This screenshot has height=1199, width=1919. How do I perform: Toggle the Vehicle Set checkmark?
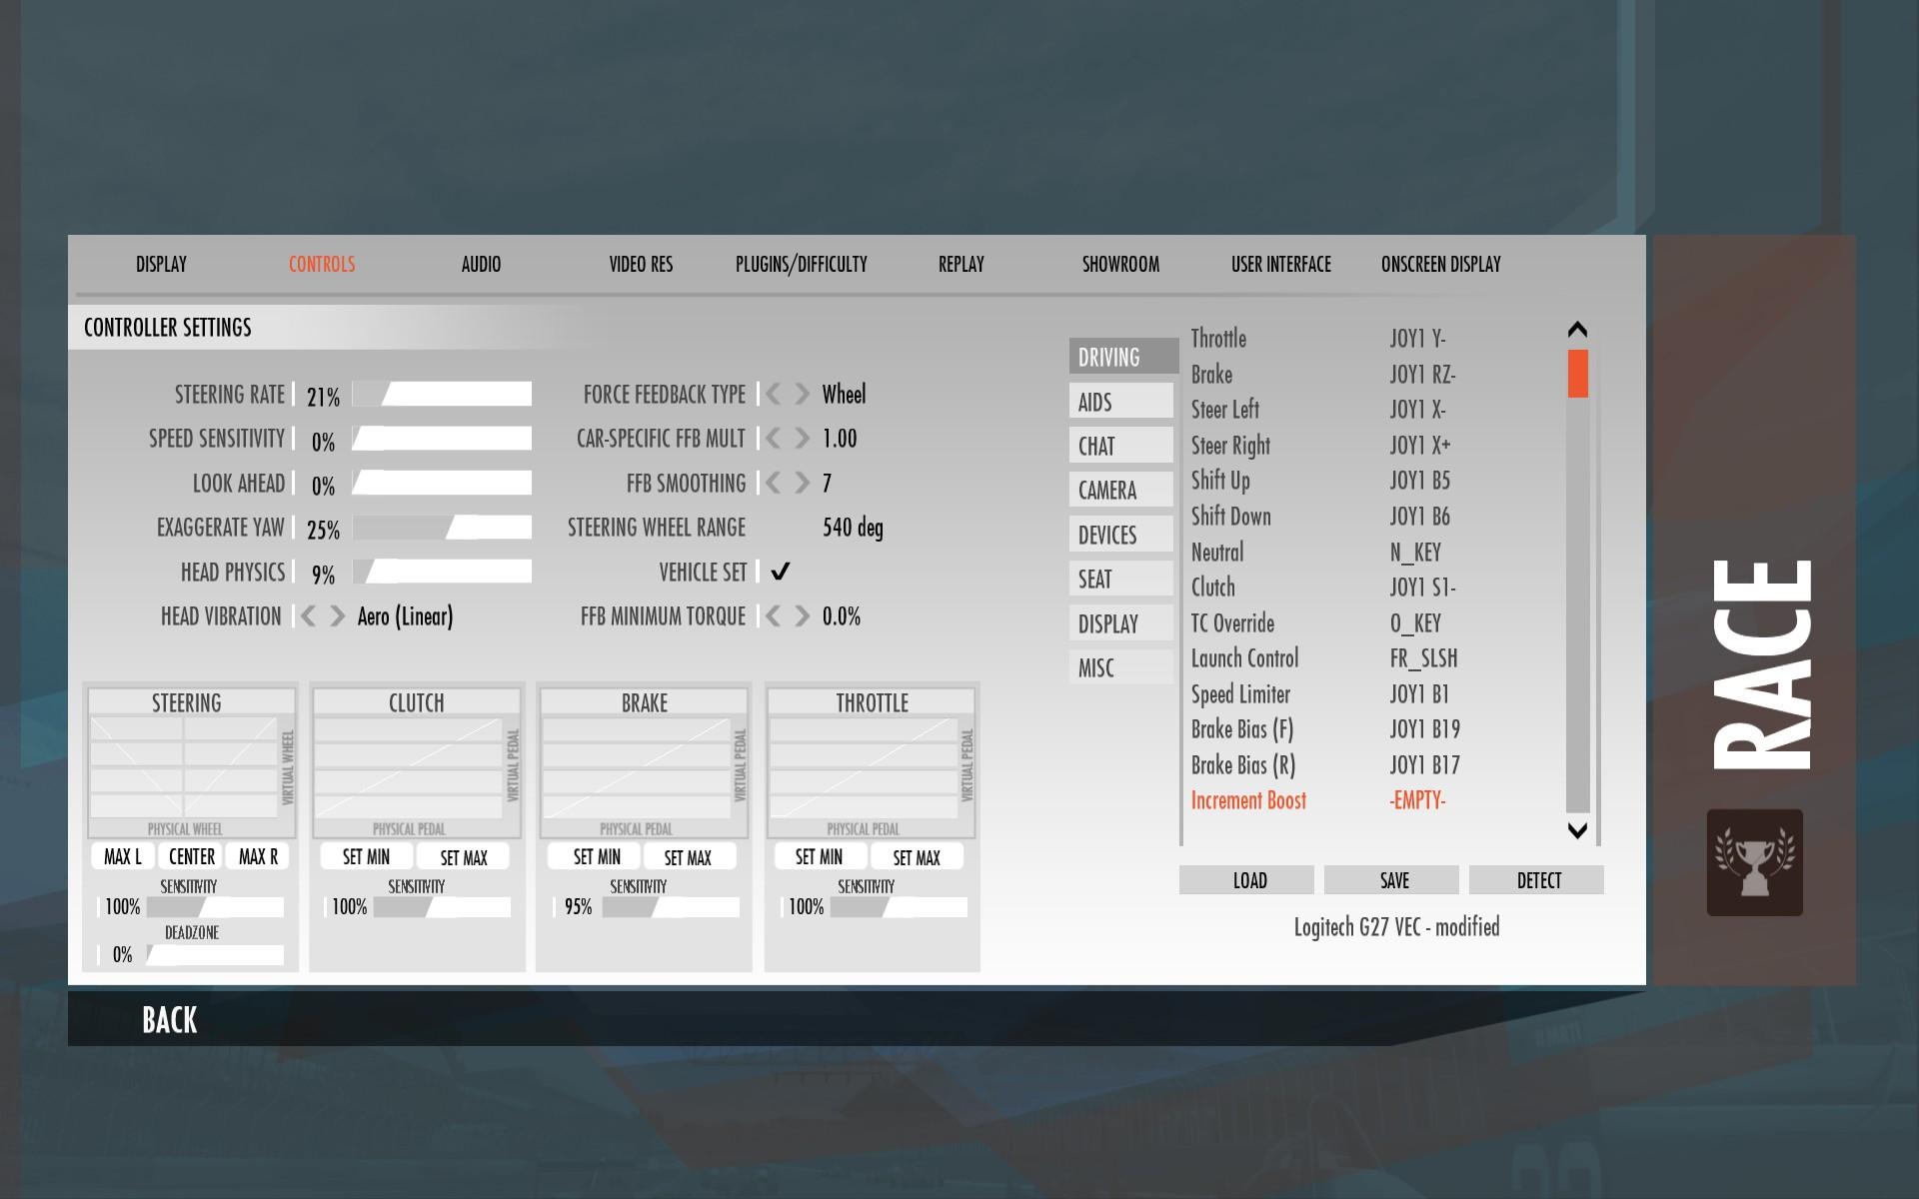781,572
